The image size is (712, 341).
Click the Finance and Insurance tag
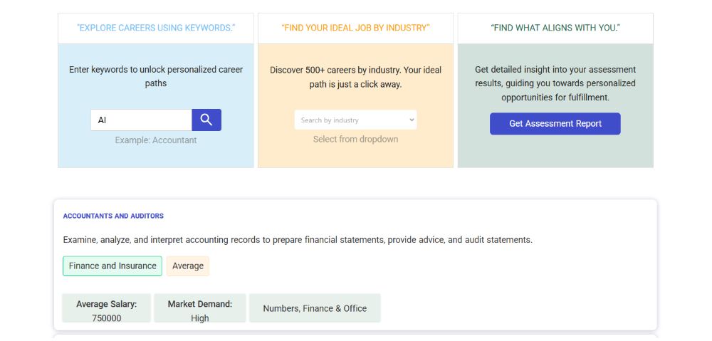coord(112,266)
